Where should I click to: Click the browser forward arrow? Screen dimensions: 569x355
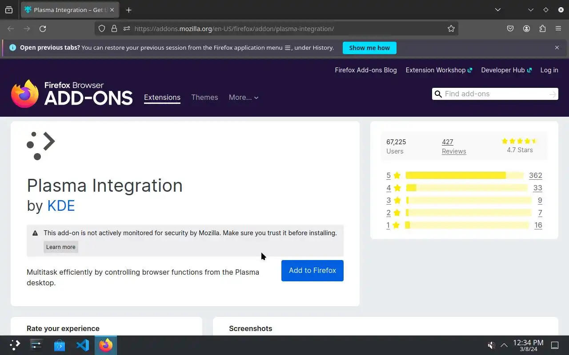click(27, 28)
